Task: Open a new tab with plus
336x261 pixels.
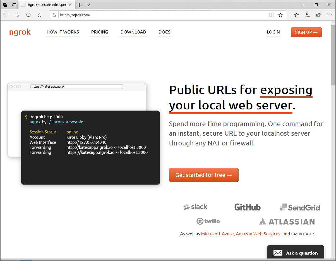Action: coord(80,5)
